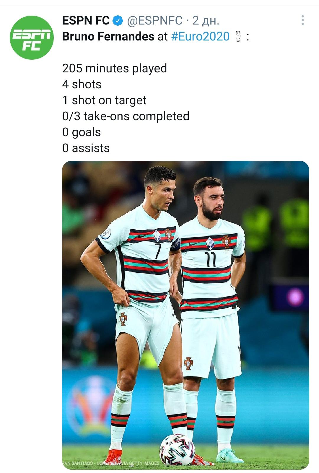Open the ESPN FC display name
This screenshot has width=319, height=473.
pos(86,21)
